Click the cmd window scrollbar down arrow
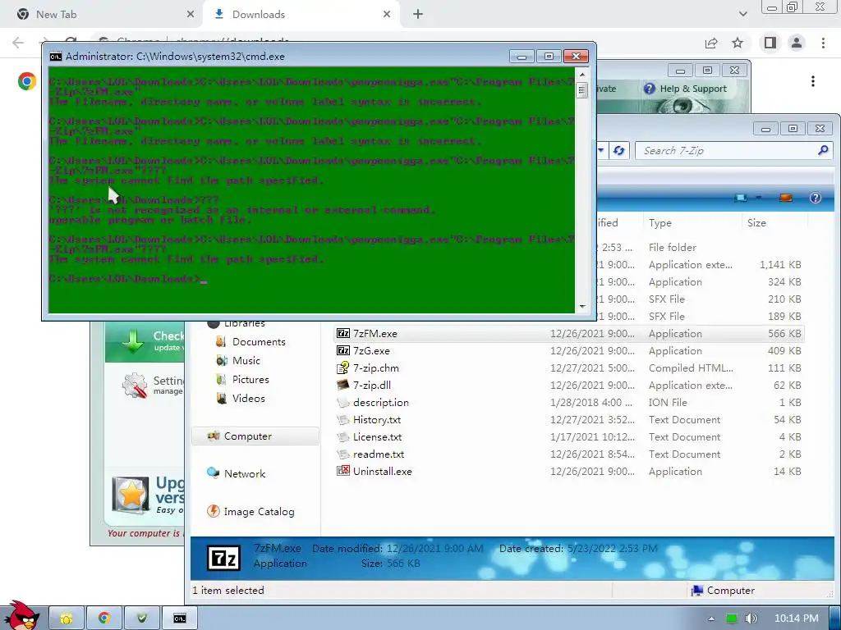This screenshot has height=630, width=841. [582, 307]
